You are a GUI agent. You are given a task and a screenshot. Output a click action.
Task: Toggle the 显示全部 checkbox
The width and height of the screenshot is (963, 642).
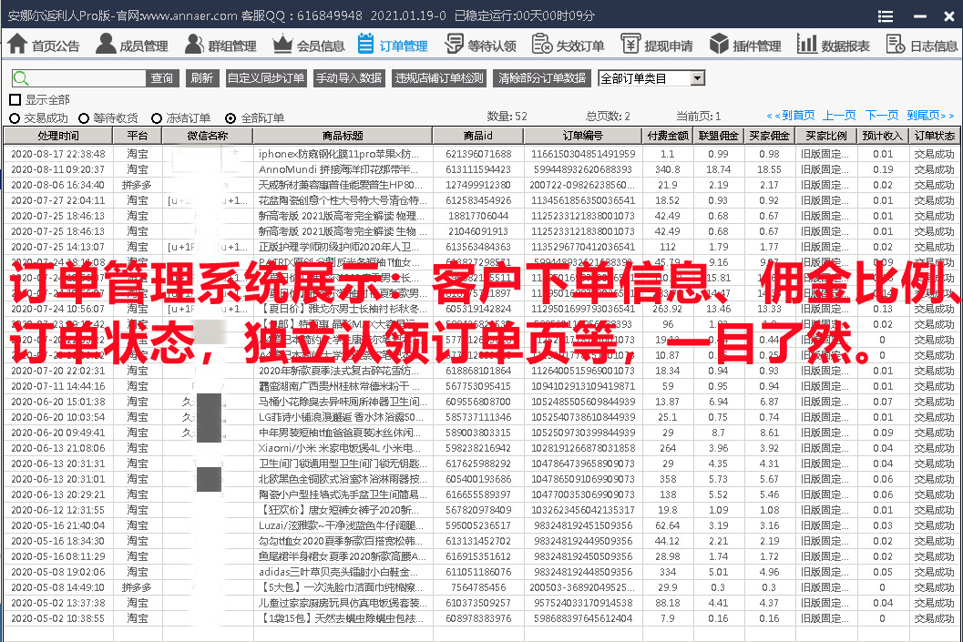click(x=15, y=99)
